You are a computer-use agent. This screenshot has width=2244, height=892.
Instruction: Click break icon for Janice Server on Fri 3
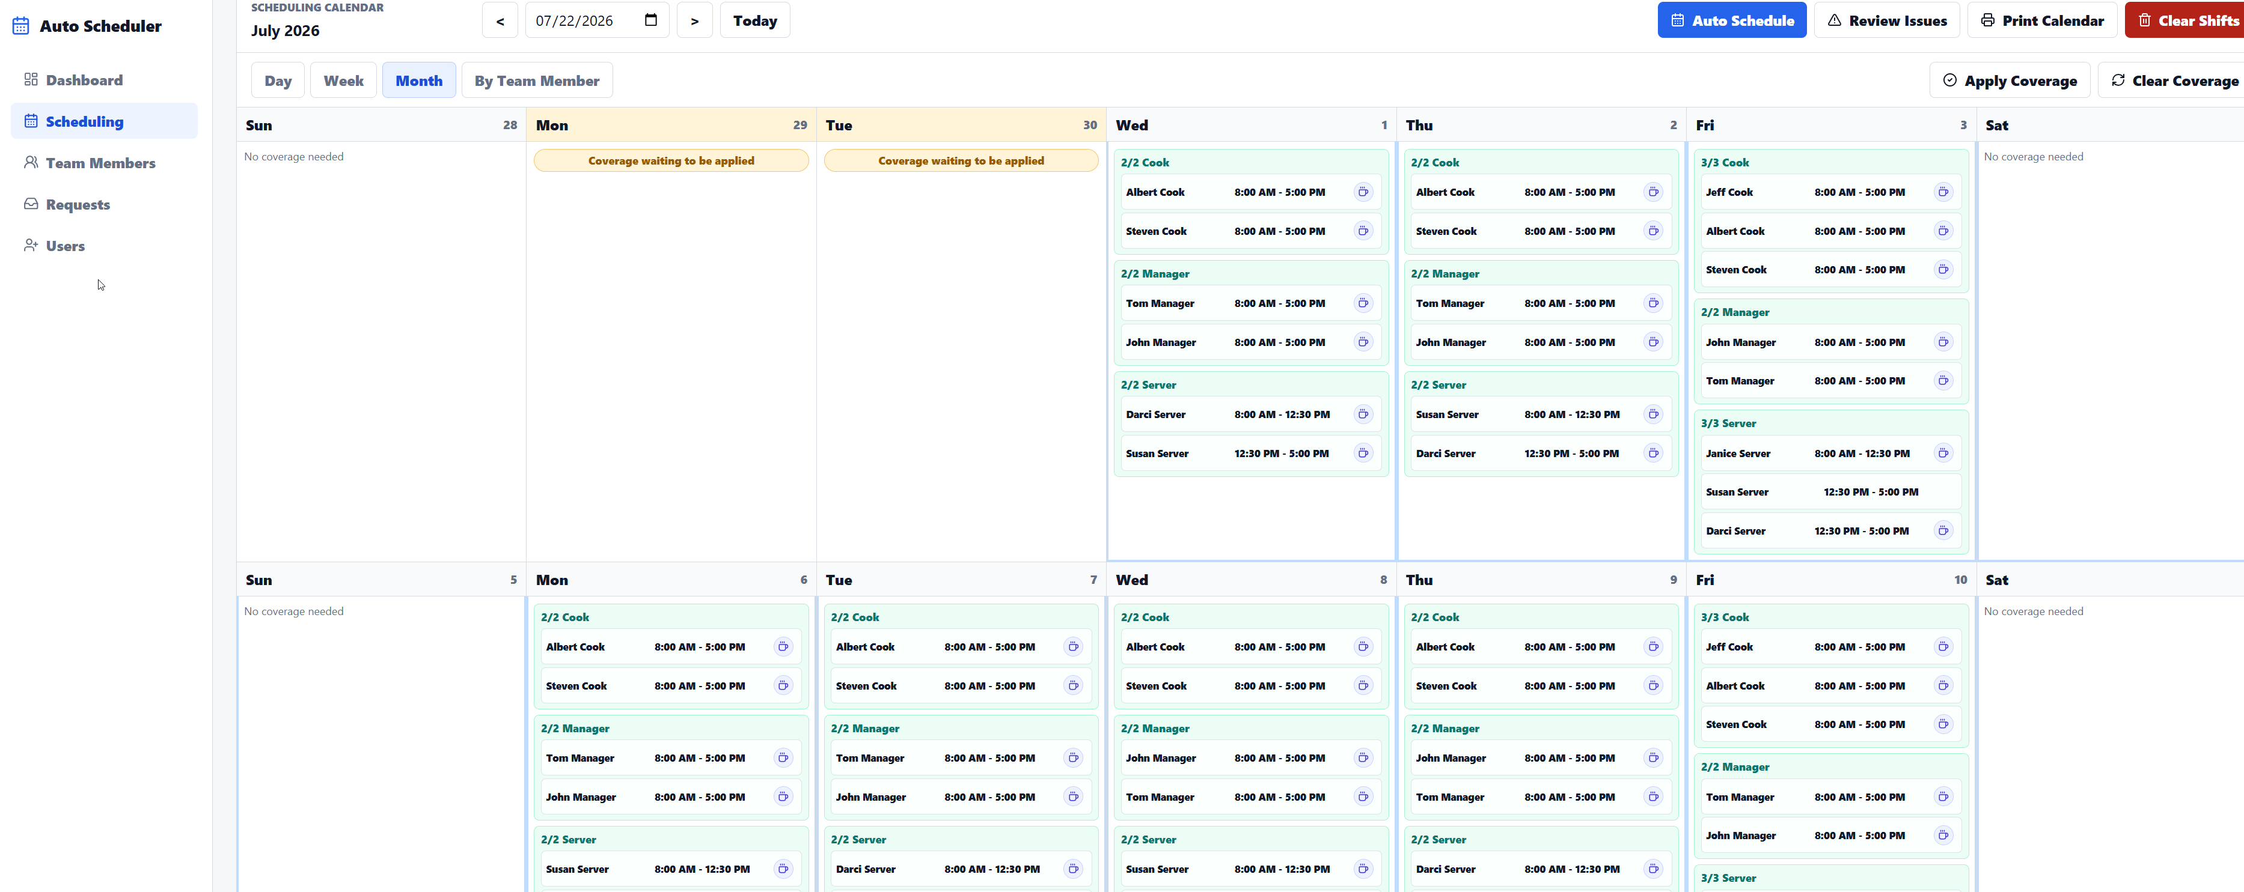click(1943, 454)
